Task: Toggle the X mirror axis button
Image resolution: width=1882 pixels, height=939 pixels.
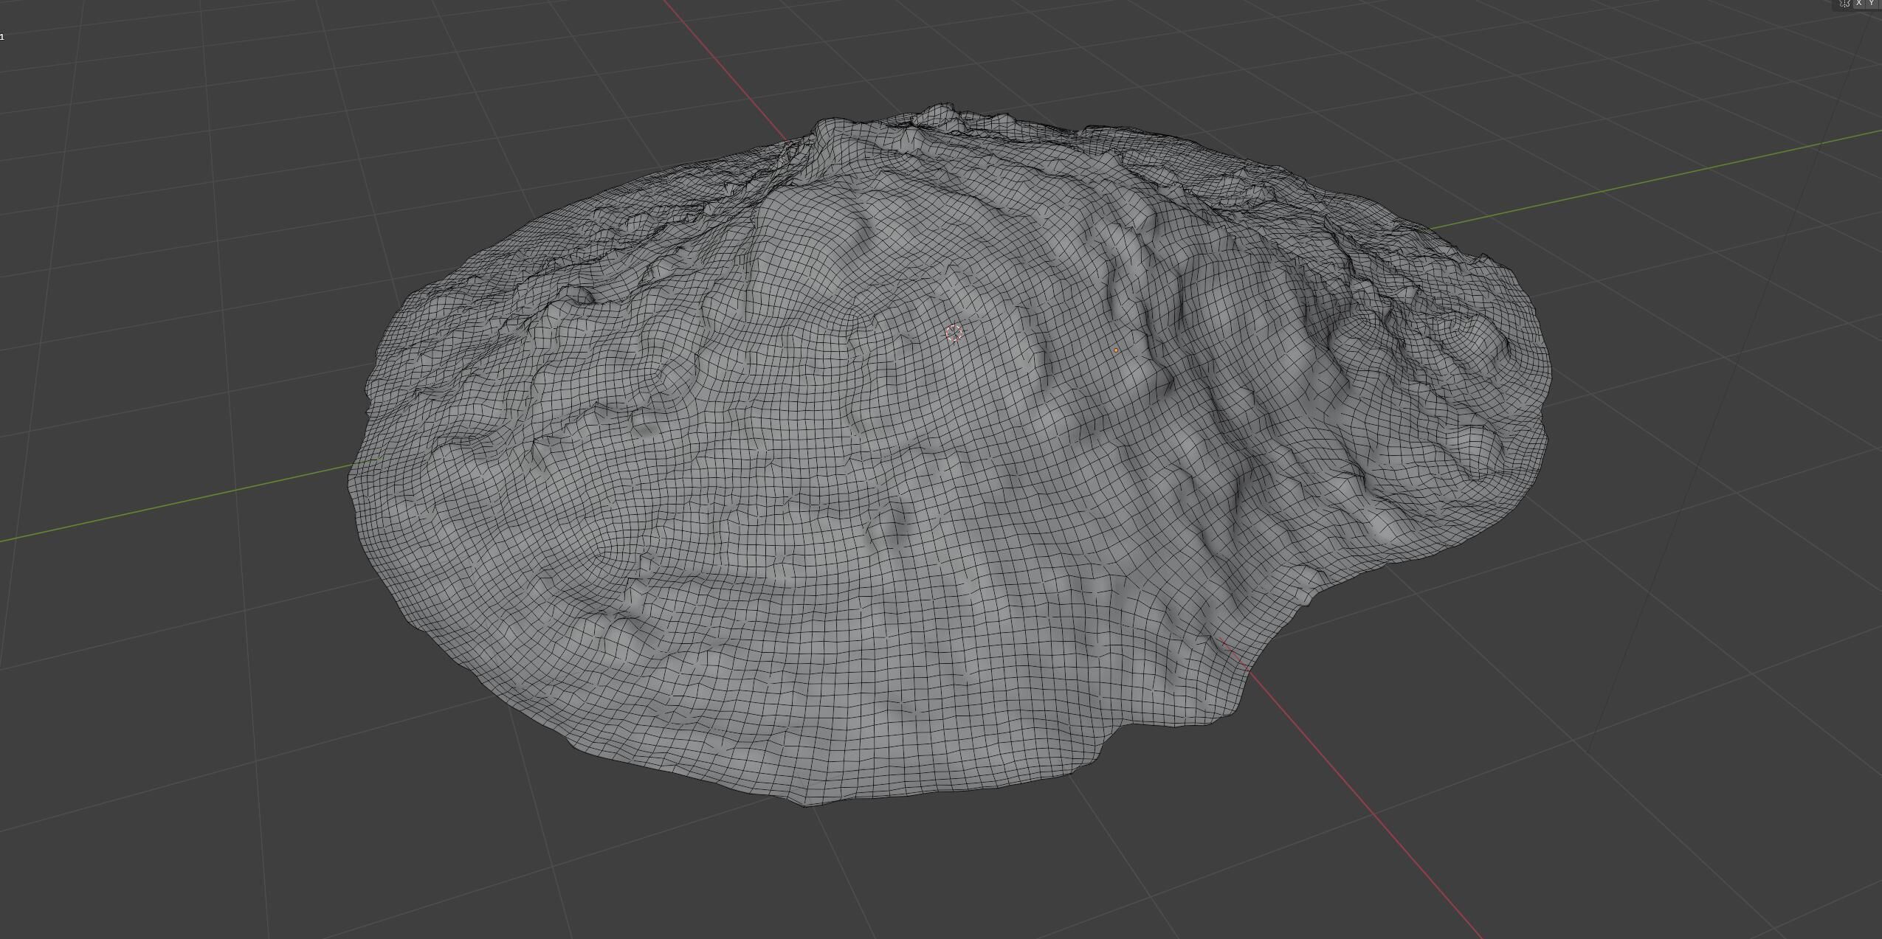Action: click(x=1859, y=3)
